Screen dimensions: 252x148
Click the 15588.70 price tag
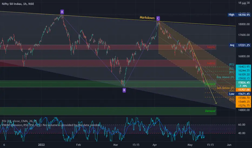[243, 98]
